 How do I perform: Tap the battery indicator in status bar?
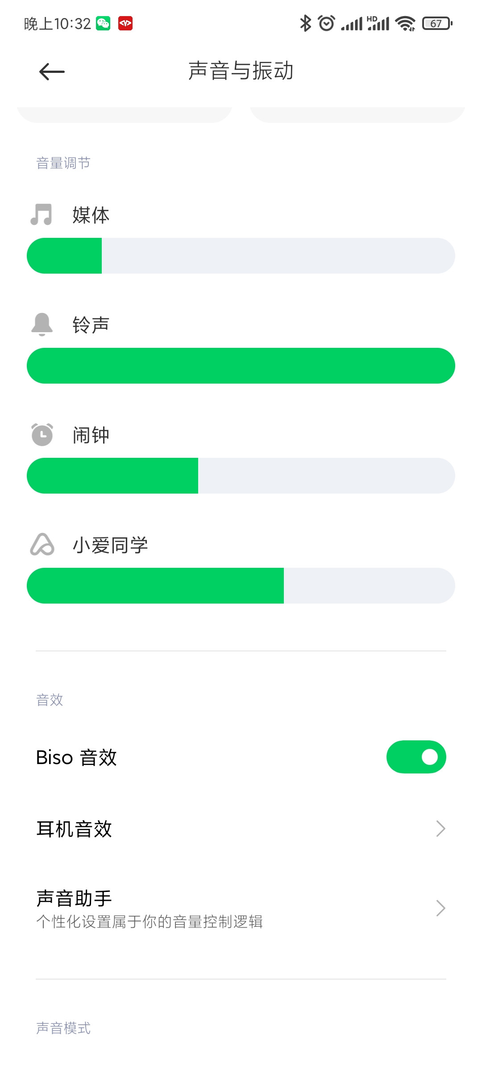(437, 23)
